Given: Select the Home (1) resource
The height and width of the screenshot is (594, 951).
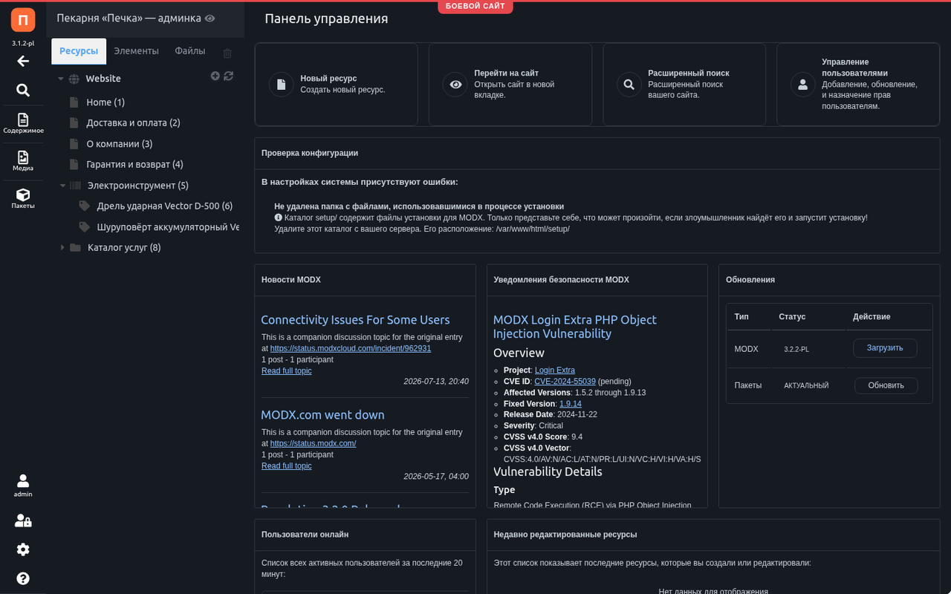Looking at the screenshot, I should [x=106, y=102].
